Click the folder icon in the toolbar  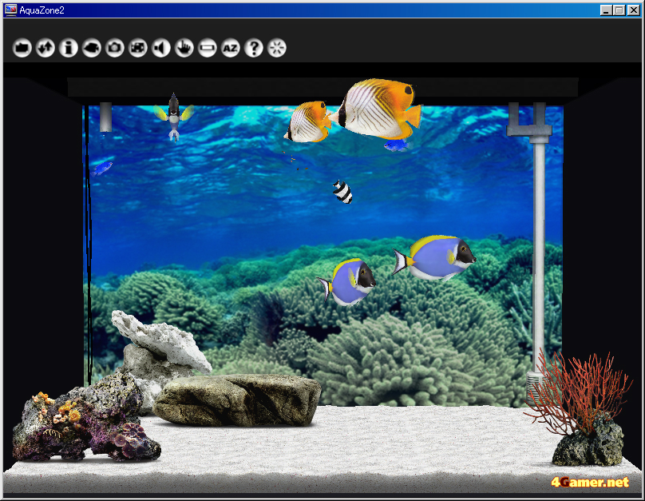22,49
